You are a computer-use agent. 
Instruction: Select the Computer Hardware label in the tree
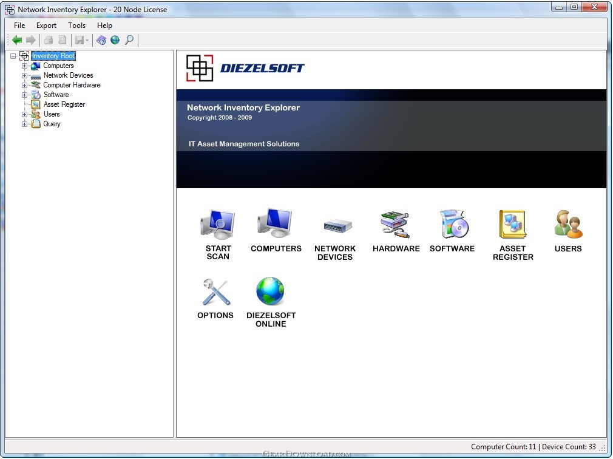72,85
